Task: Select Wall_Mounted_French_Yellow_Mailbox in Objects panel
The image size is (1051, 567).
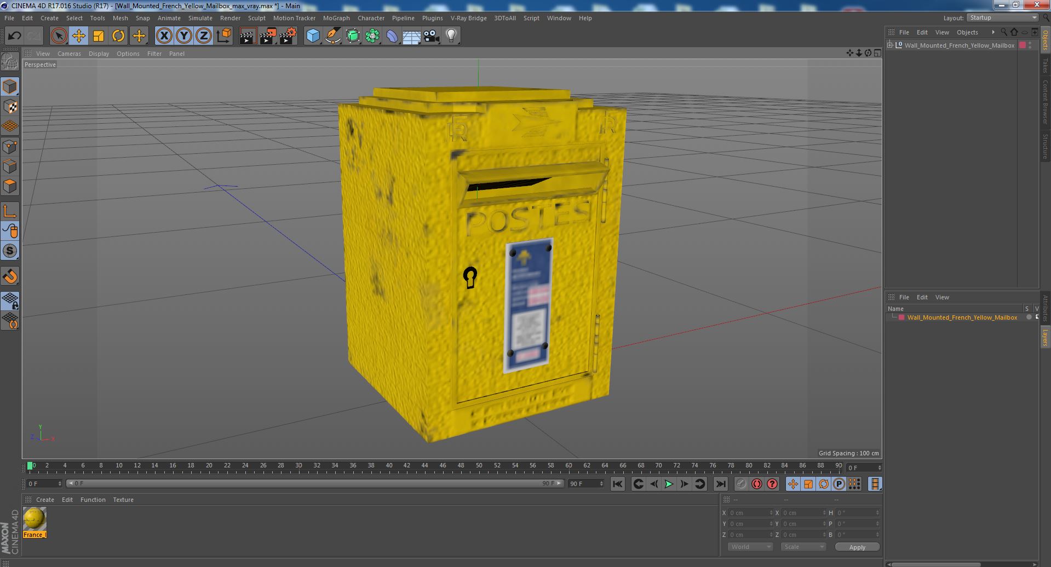Action: click(x=959, y=45)
